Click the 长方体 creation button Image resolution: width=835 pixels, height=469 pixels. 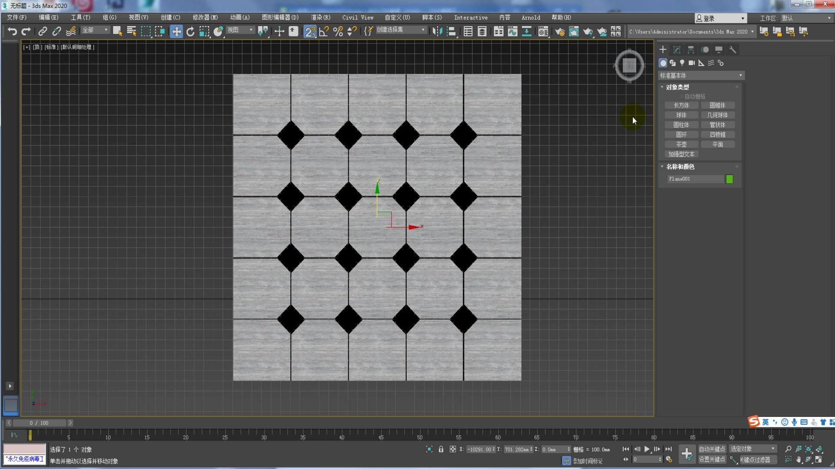tap(681, 105)
